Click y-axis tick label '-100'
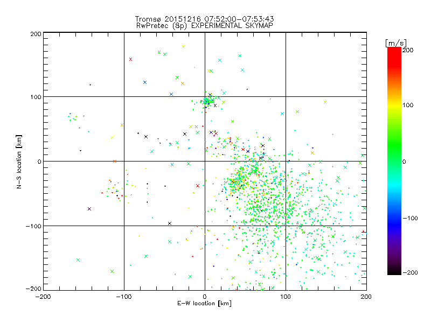431x323 pixels. [34, 226]
